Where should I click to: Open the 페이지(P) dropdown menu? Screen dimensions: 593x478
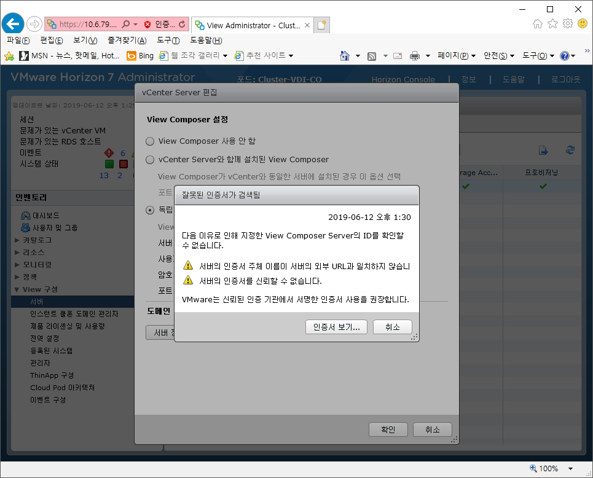[457, 55]
